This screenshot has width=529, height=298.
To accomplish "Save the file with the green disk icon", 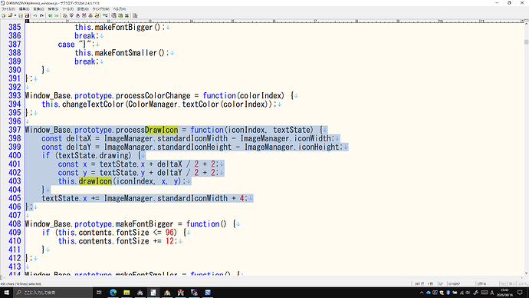I will click(21, 15).
